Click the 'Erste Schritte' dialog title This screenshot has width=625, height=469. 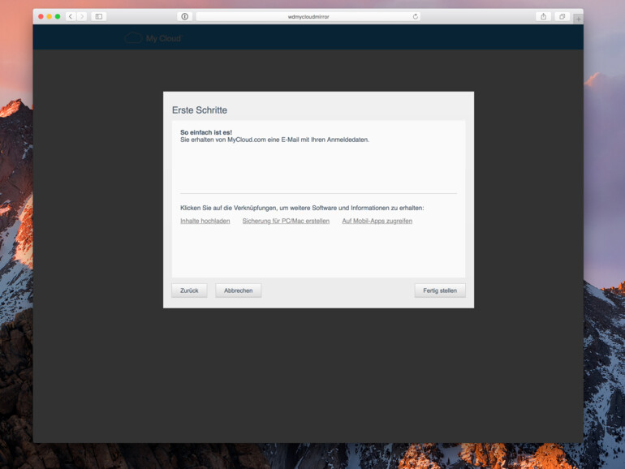click(200, 110)
